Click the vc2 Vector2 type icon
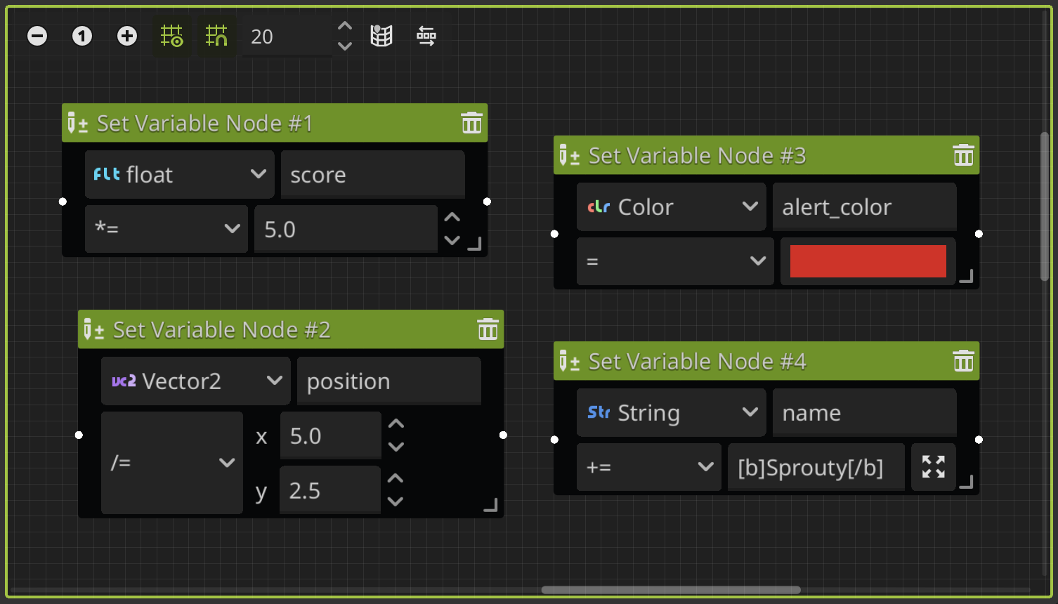The height and width of the screenshot is (604, 1058). (x=123, y=381)
